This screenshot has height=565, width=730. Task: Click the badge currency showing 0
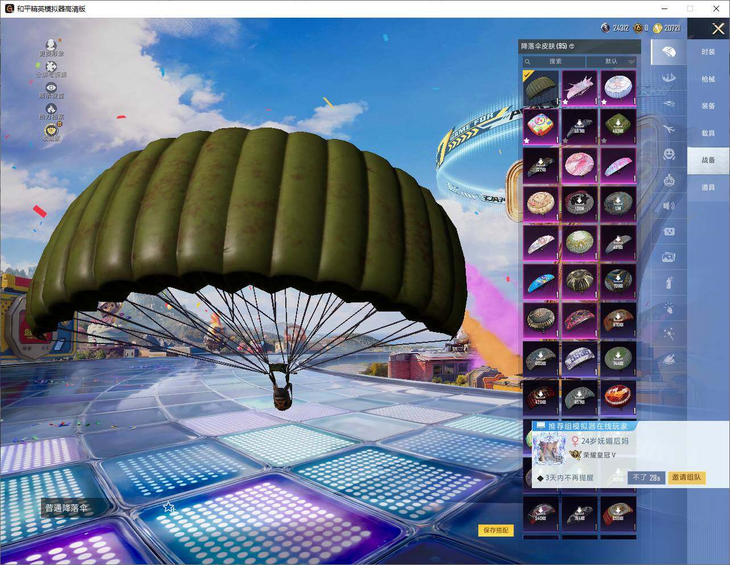pos(641,28)
